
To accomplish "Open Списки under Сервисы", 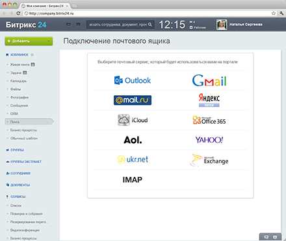I will pos(16,205).
